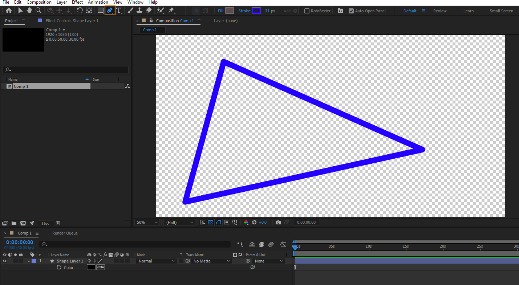Click the blue Stroke color swatch
Viewport: 519px width, 285px height.
[256, 11]
